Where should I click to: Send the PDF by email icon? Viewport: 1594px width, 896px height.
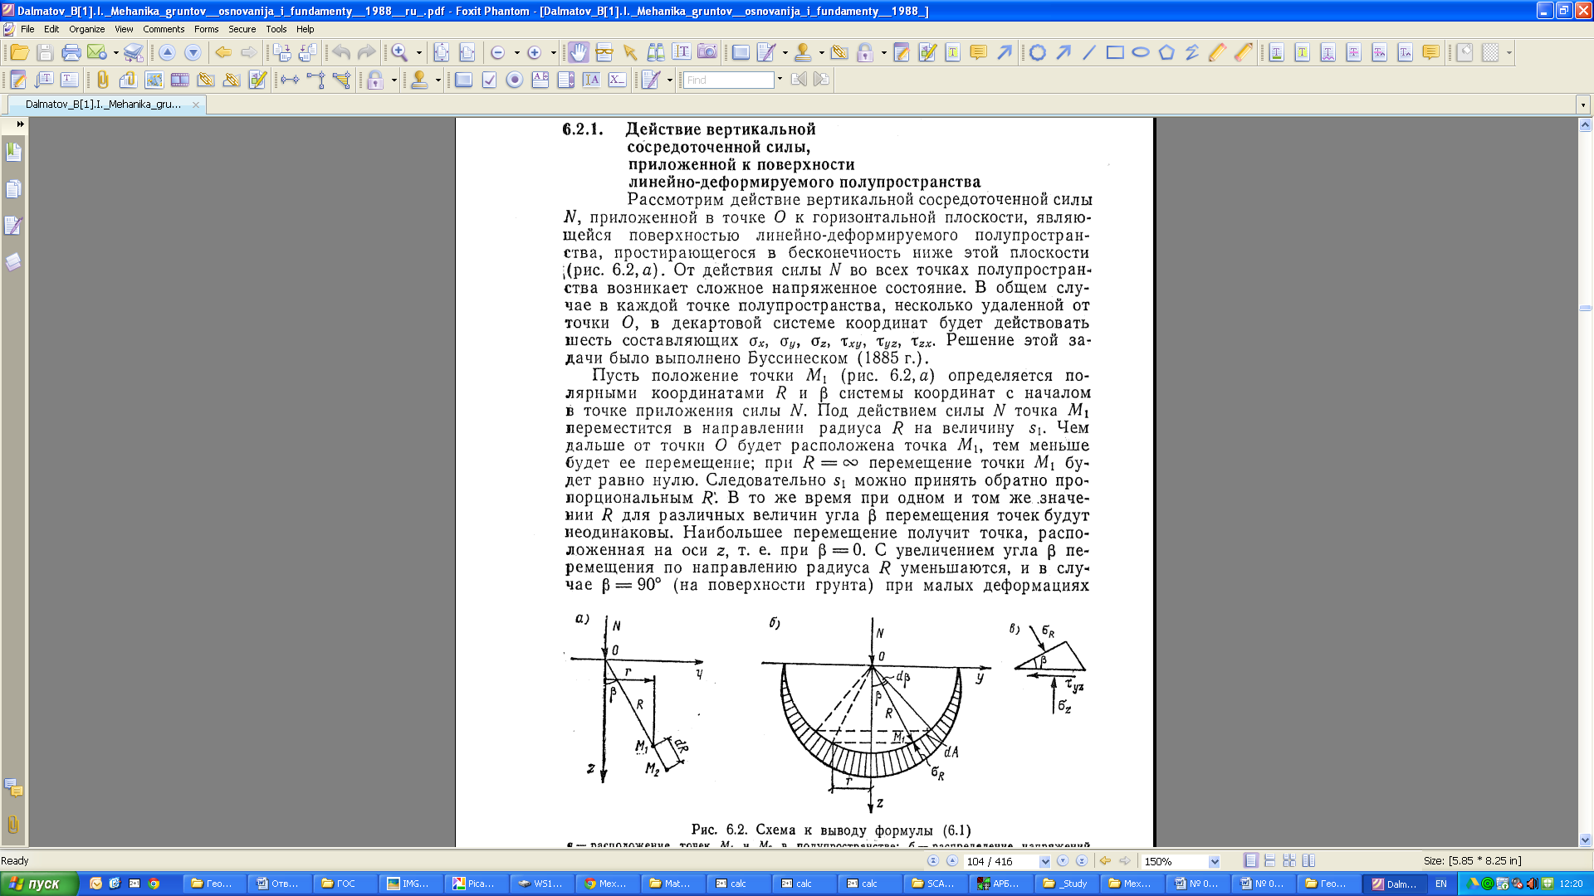(x=97, y=53)
